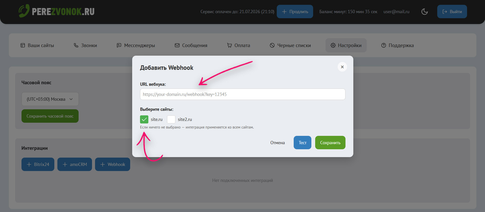Click the Настройки gear tab
Image resolution: width=485 pixels, height=212 pixels.
pos(346,46)
